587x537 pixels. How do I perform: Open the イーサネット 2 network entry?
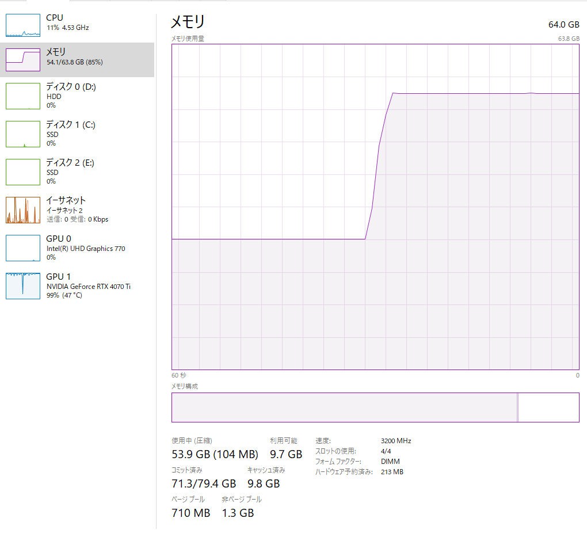coord(66,200)
